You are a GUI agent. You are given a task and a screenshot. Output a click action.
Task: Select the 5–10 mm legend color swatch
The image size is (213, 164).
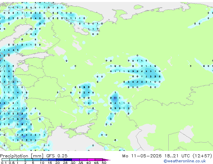click(x=37, y=160)
